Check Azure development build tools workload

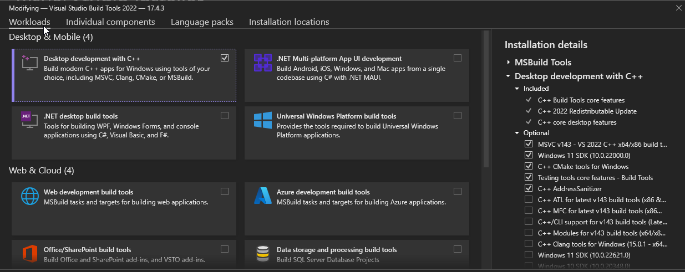tap(458, 191)
